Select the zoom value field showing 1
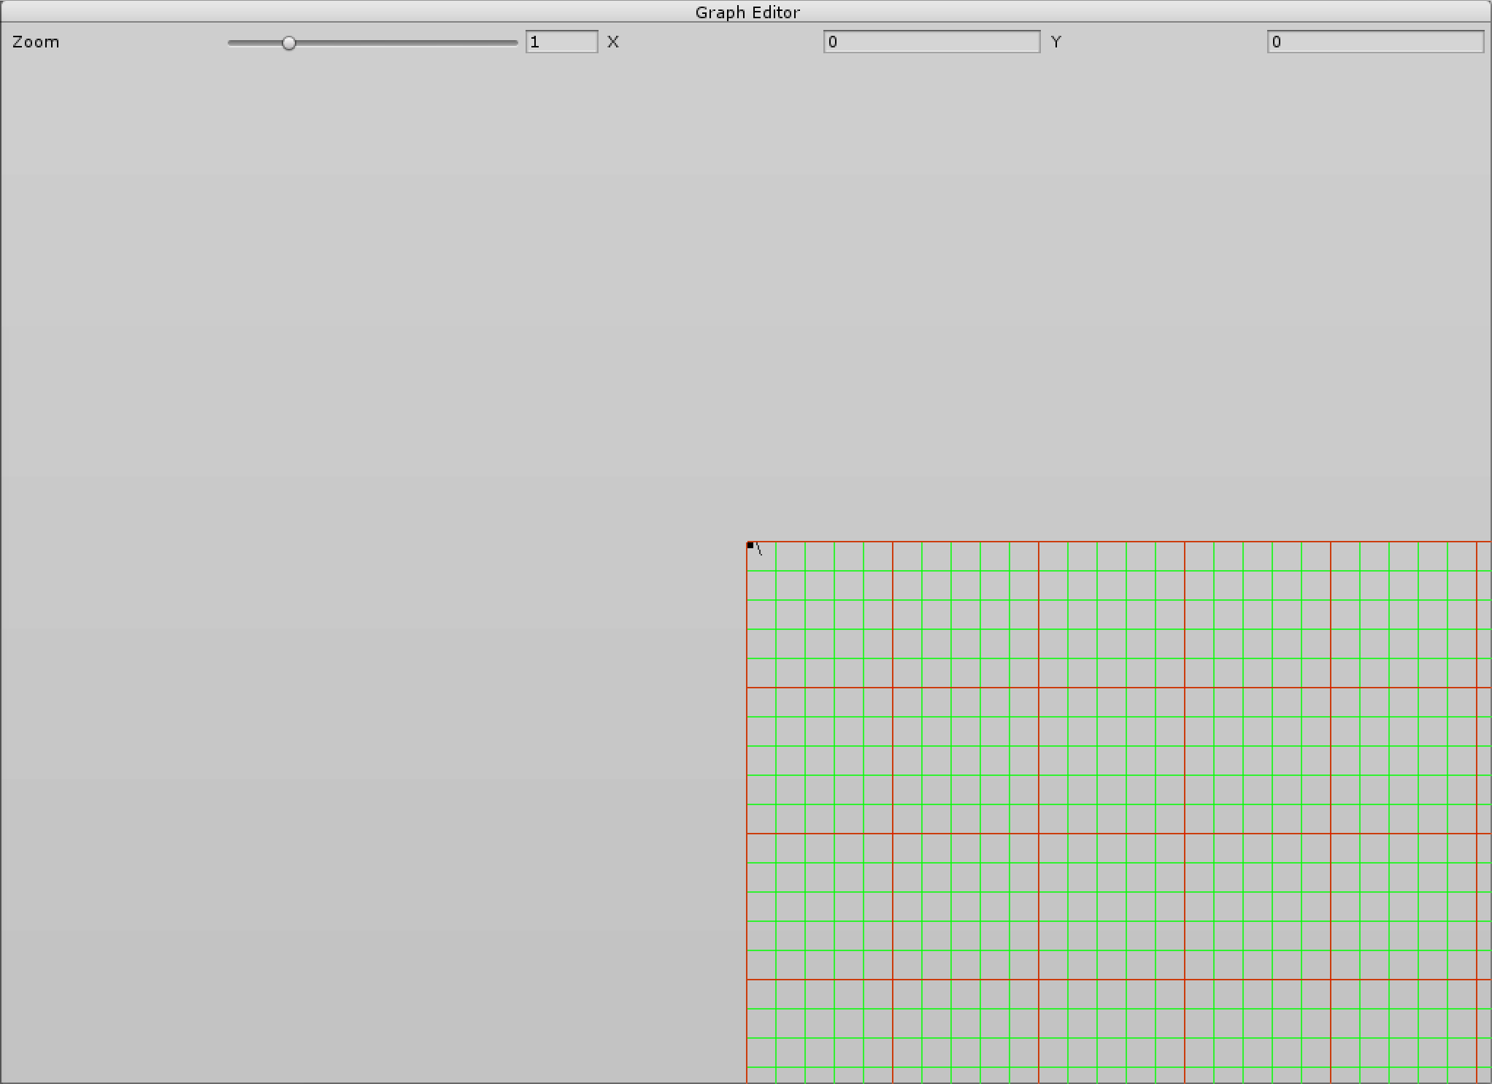Image resolution: width=1492 pixels, height=1084 pixels. 562,42
